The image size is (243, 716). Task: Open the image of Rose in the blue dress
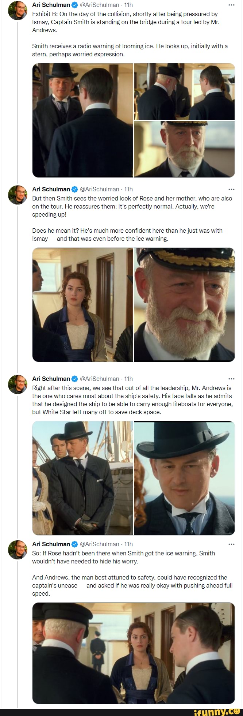coord(83,305)
